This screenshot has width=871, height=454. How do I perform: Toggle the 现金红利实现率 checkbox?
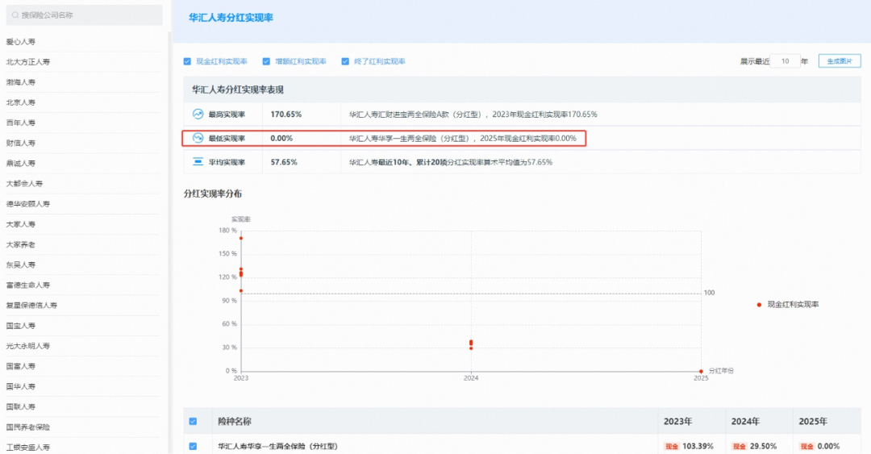(x=187, y=61)
